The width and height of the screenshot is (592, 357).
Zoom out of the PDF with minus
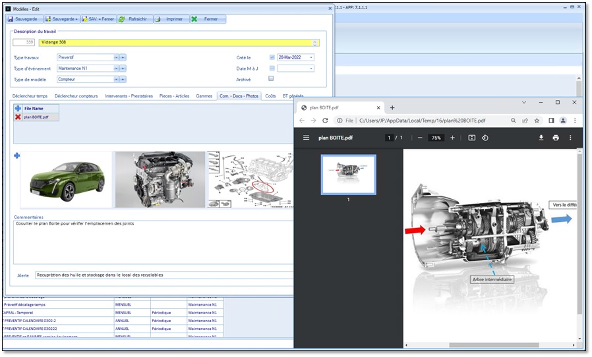coord(420,138)
